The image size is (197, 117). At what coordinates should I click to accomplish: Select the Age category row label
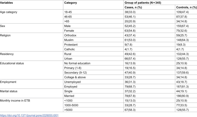coord(9,12)
